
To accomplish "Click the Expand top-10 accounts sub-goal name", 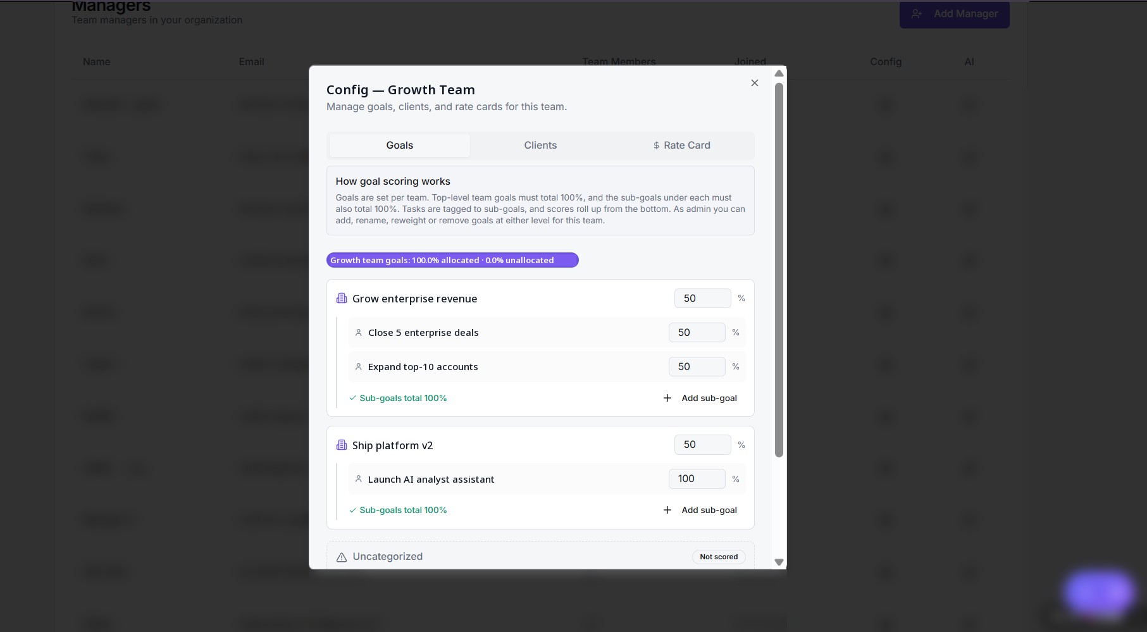I will [x=423, y=367].
